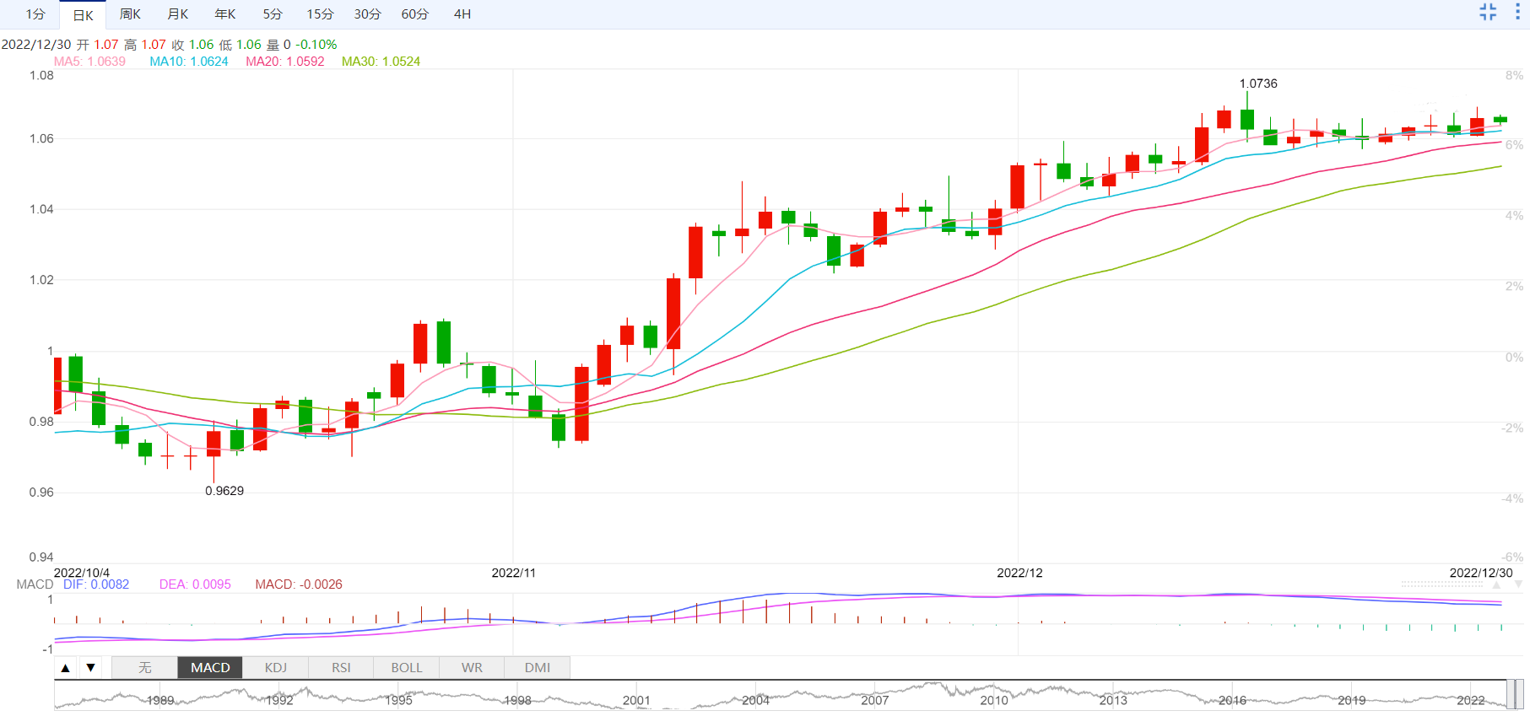This screenshot has width=1530, height=727.
Task: Select the DMI indicator button
Action: [x=538, y=668]
